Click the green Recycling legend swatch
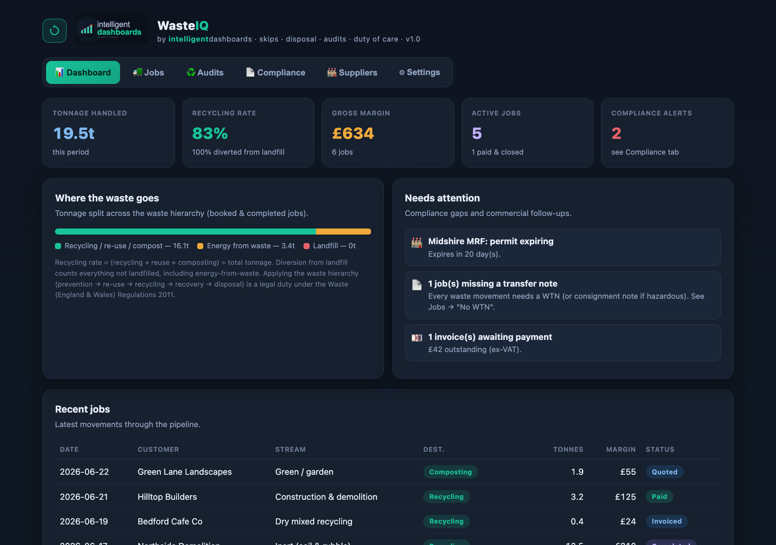The width and height of the screenshot is (776, 545). 58,246
